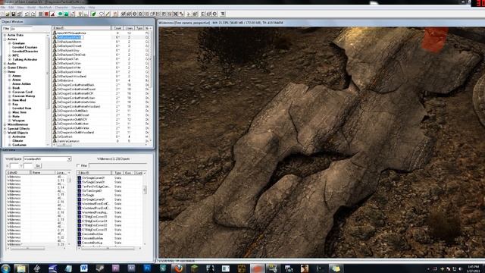Viewport: 485px width, 273px height.
Task: Open the NavMesh menu
Action: pyautogui.click(x=45, y=8)
